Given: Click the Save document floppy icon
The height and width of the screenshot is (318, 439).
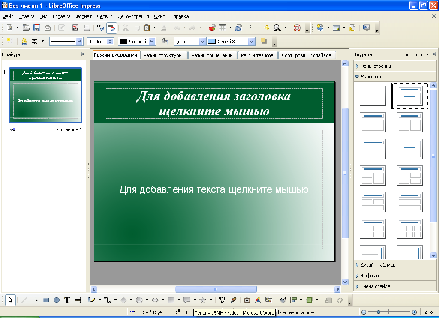Looking at the screenshot, I should pos(37,28).
